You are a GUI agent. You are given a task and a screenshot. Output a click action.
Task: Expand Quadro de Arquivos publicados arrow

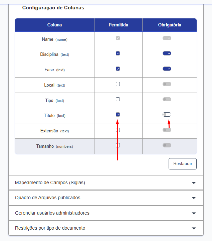[194, 198]
